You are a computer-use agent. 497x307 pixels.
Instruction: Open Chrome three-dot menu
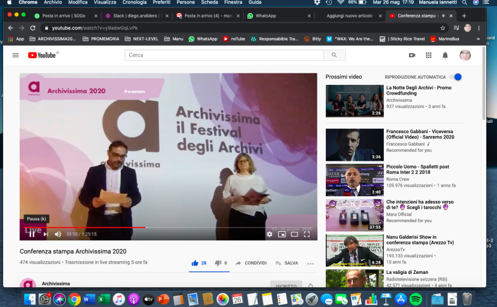(479, 28)
